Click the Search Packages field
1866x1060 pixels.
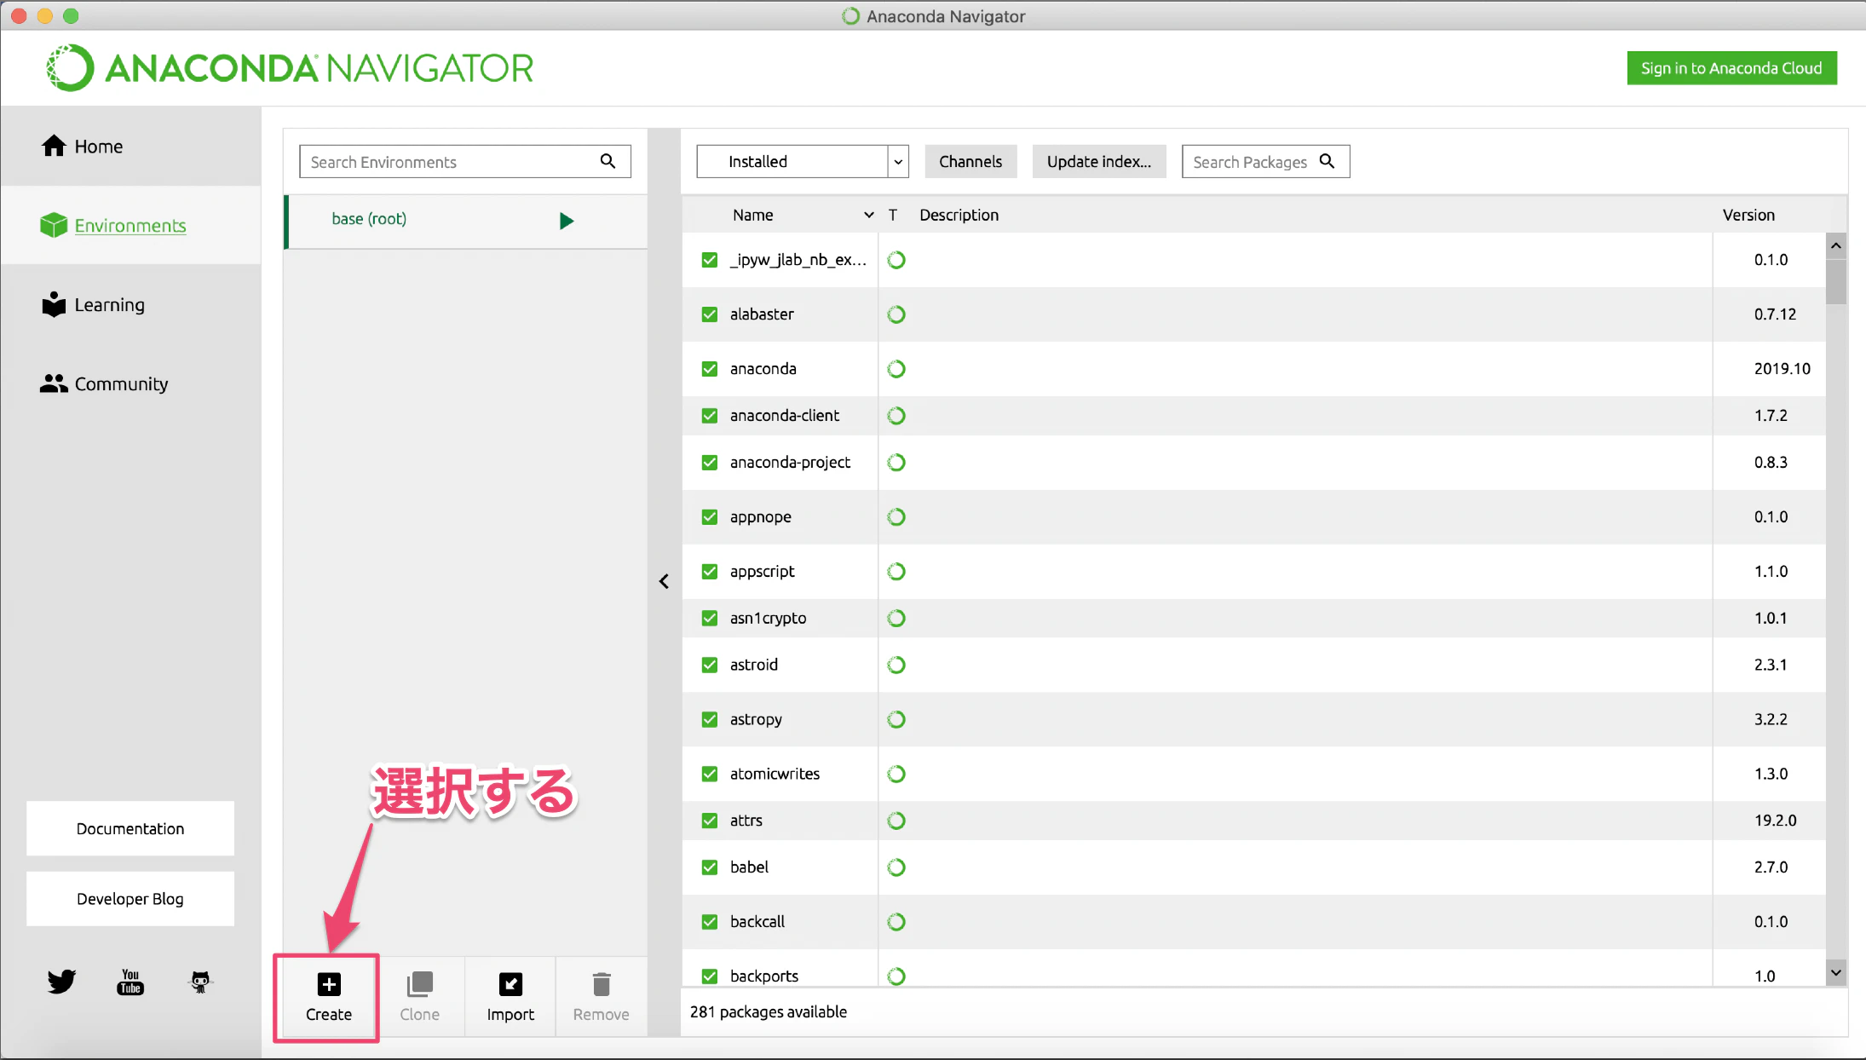(1266, 161)
